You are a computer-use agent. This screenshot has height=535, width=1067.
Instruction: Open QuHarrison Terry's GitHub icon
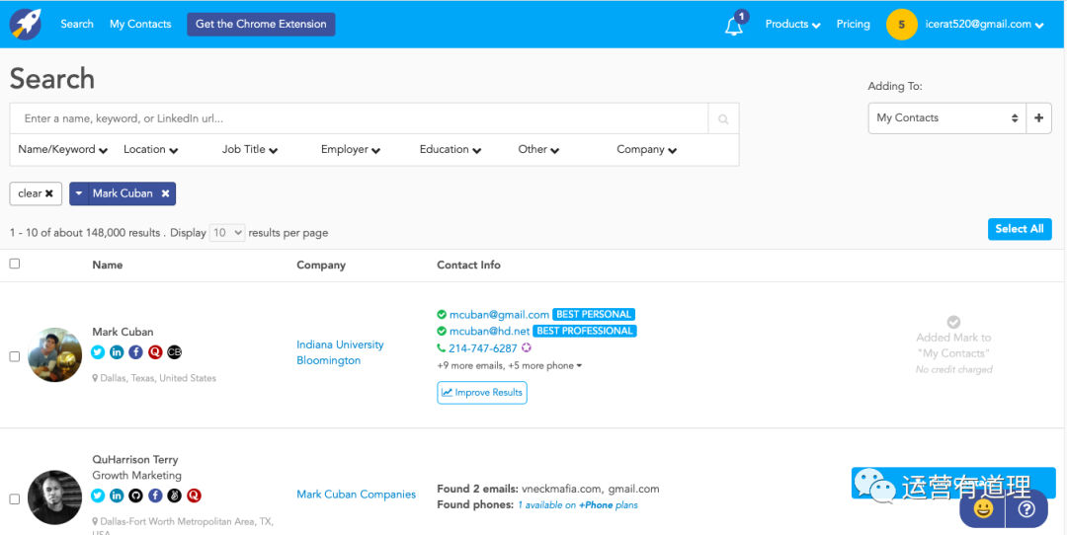pyautogui.click(x=136, y=496)
